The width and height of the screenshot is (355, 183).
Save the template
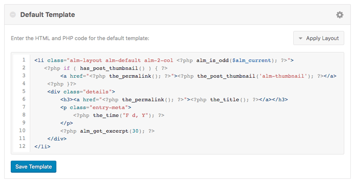pos(34,166)
